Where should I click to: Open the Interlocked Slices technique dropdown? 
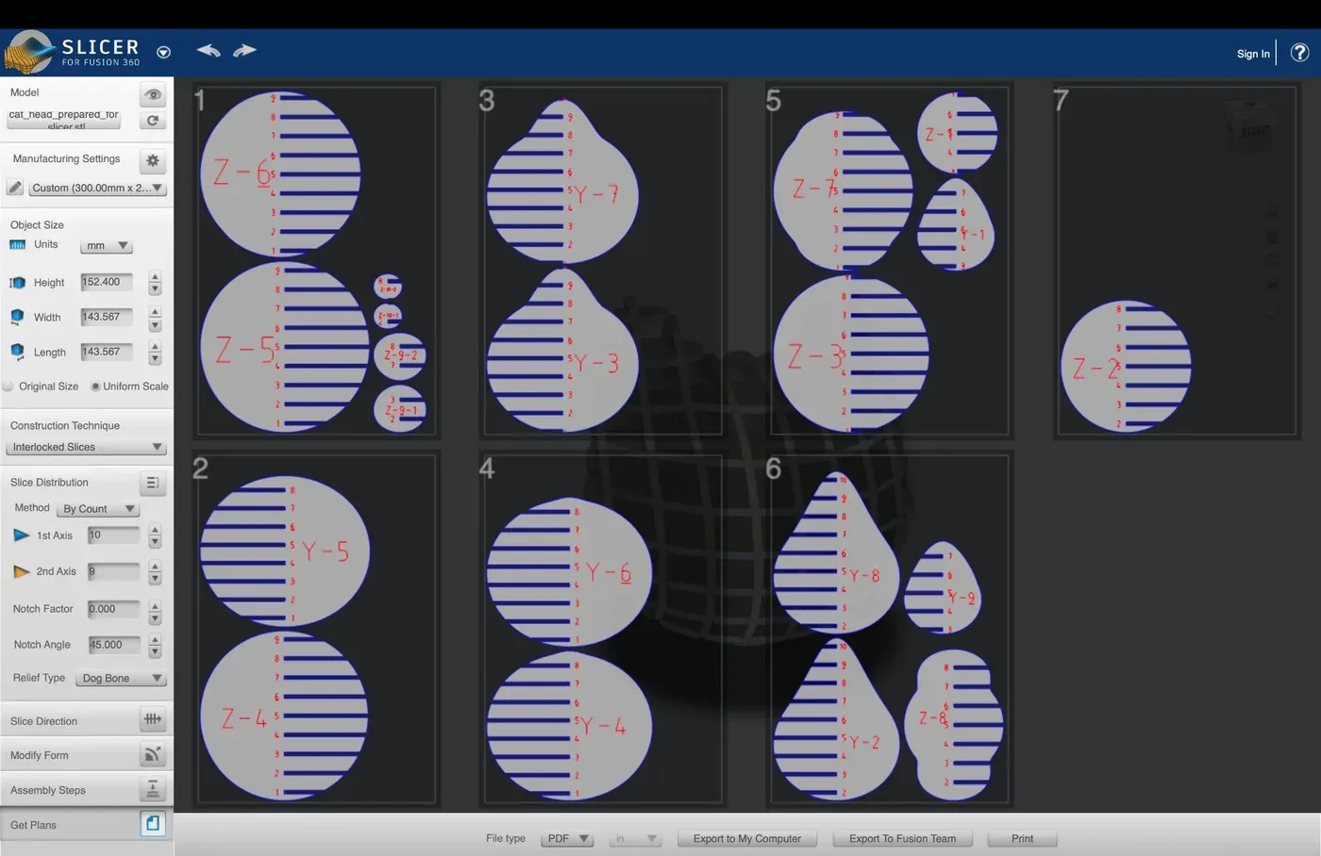pos(86,448)
